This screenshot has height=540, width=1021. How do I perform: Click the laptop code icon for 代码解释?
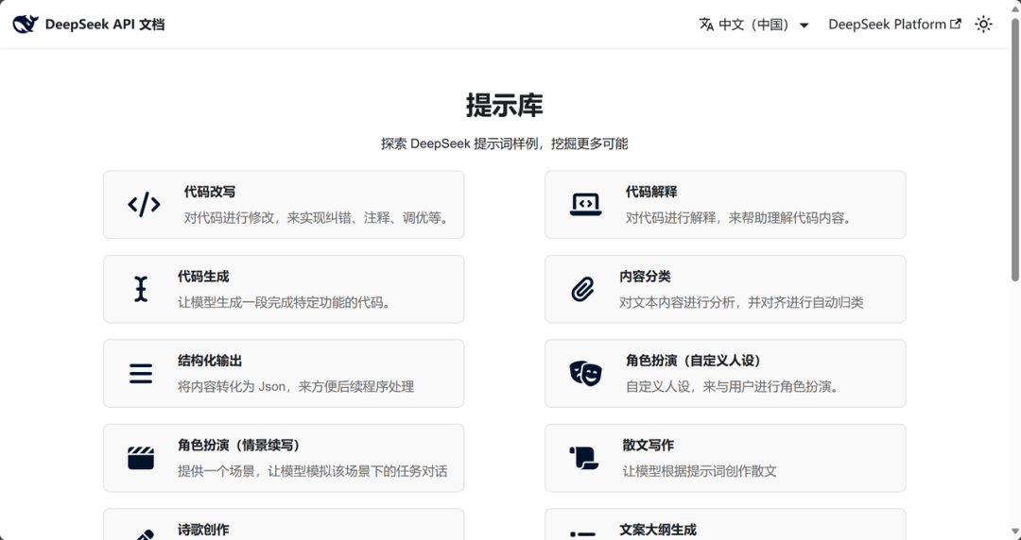[585, 204]
